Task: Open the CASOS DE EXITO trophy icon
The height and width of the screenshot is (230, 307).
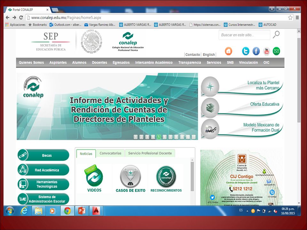Action: [x=130, y=179]
